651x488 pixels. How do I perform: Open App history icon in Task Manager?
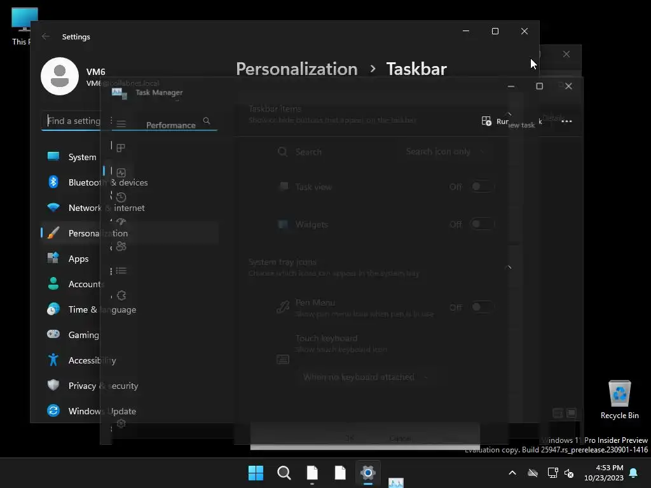(x=121, y=197)
